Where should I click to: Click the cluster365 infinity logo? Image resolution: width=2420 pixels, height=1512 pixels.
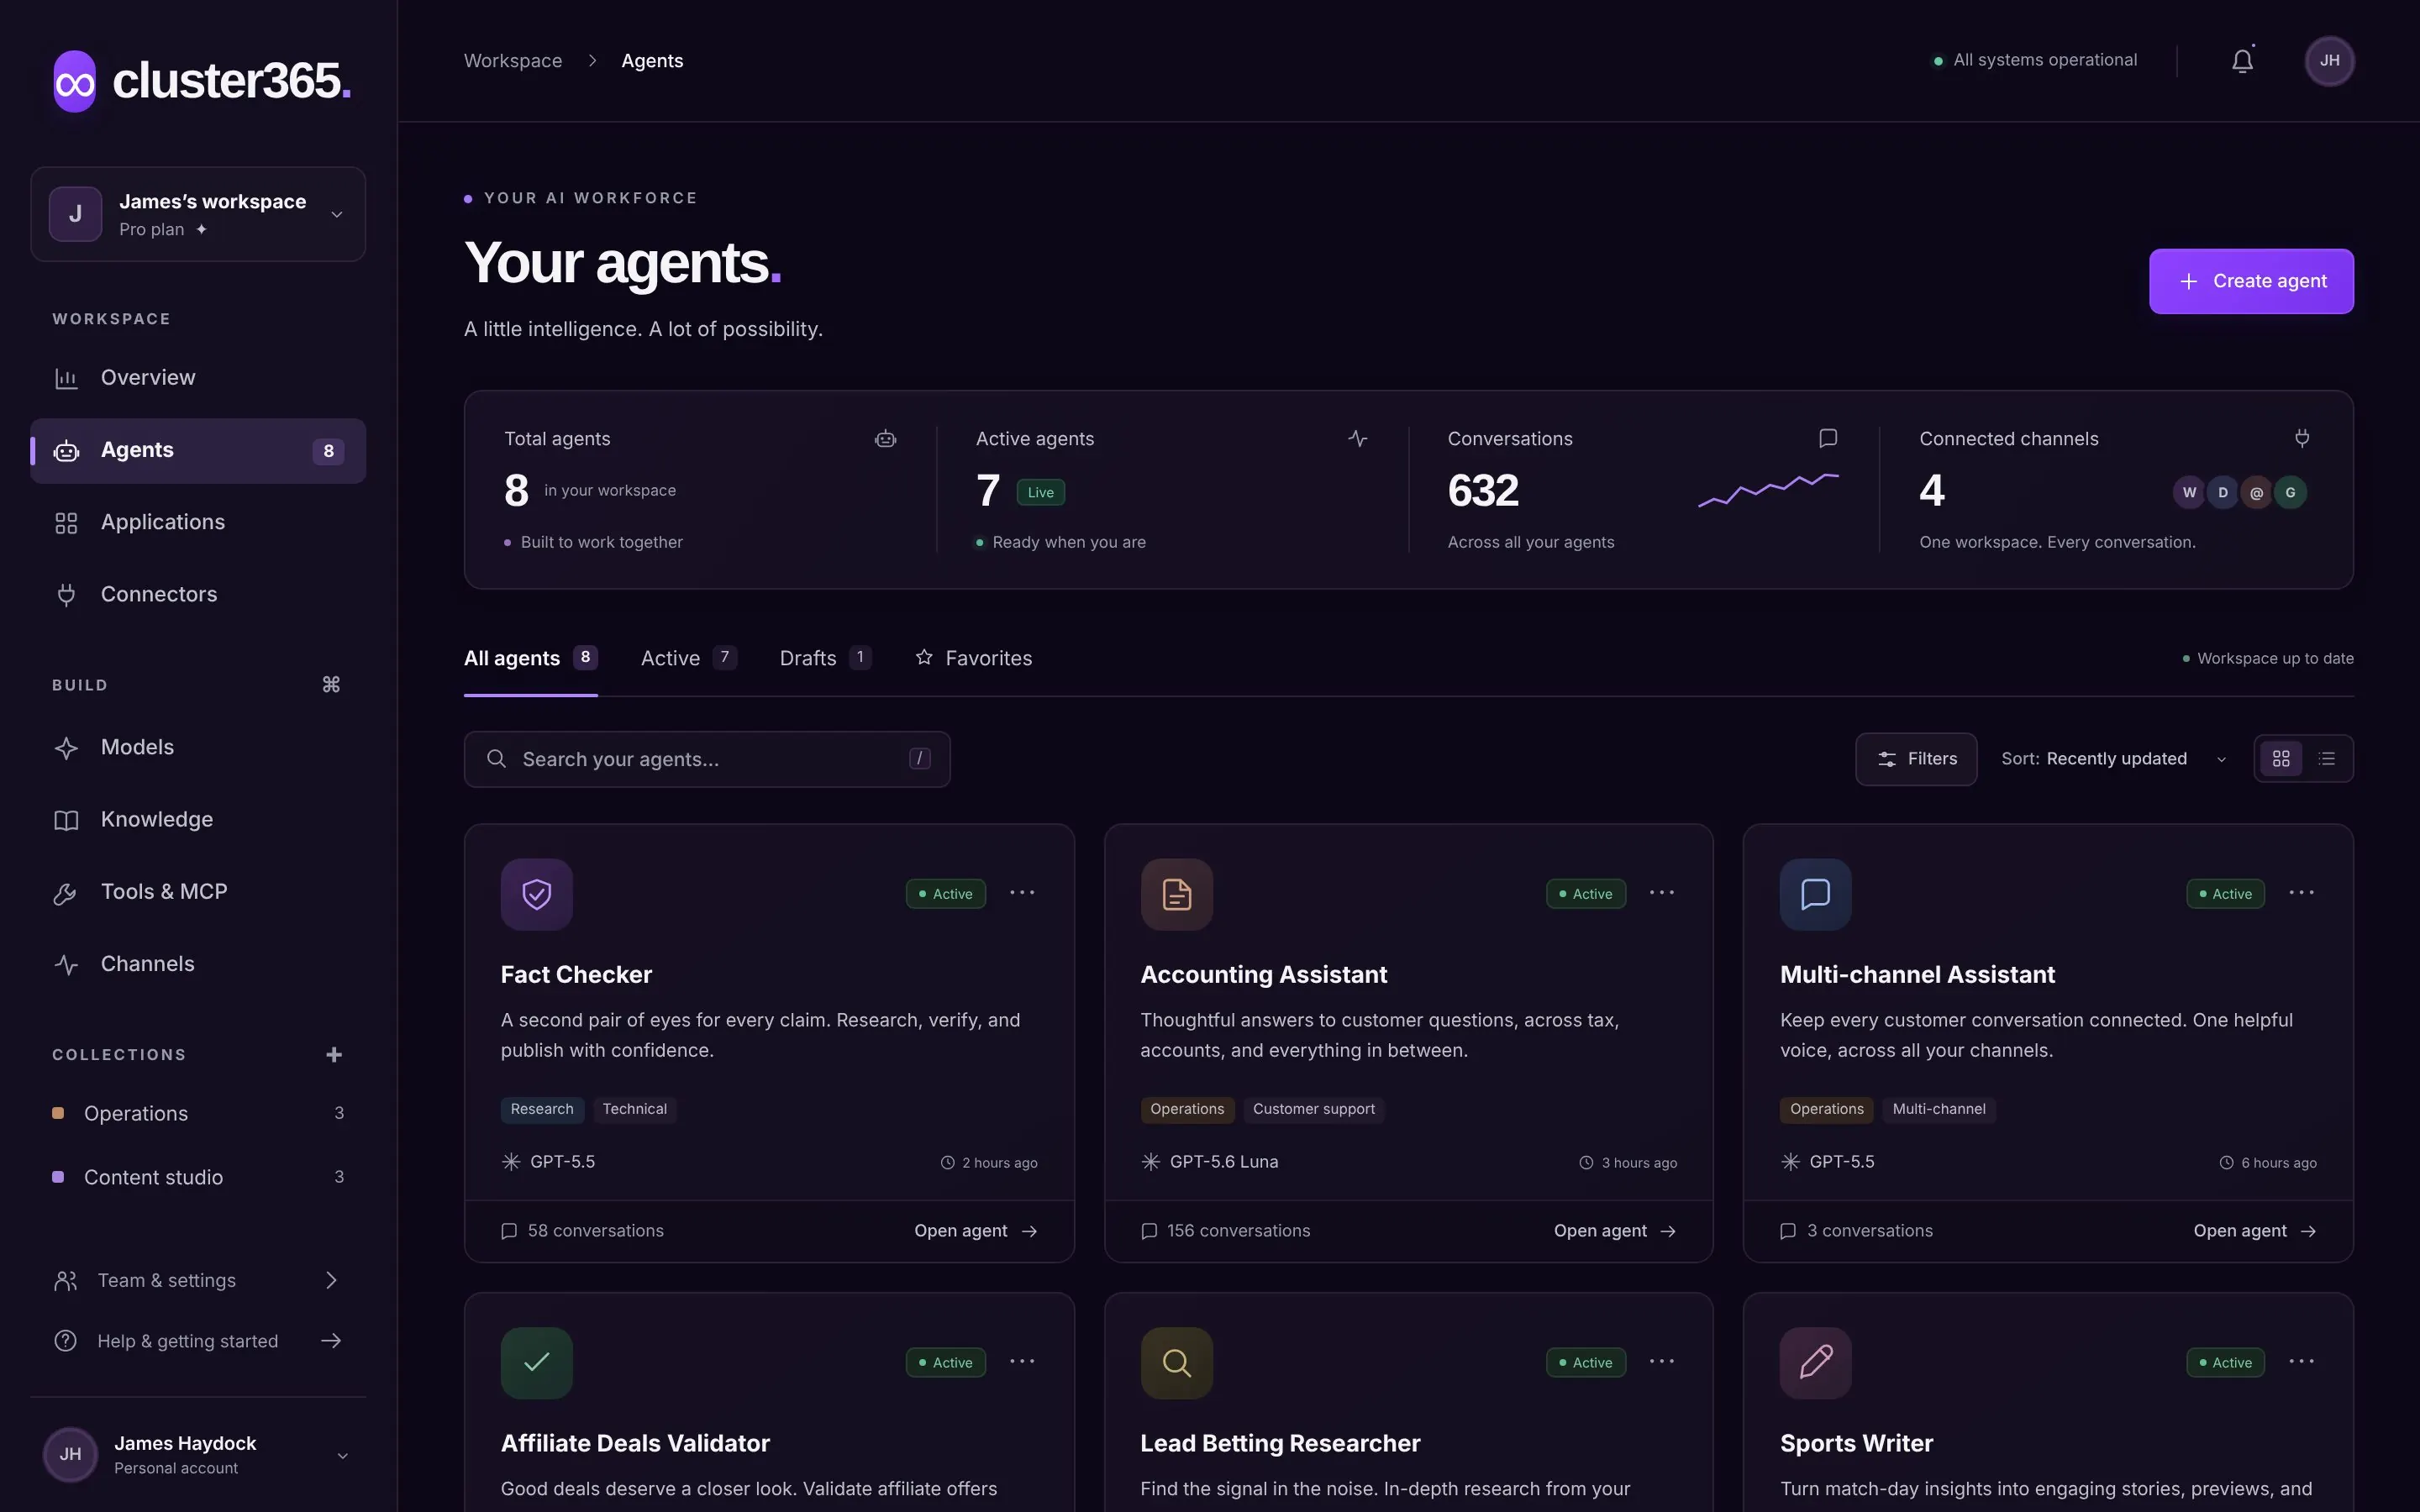(x=75, y=81)
